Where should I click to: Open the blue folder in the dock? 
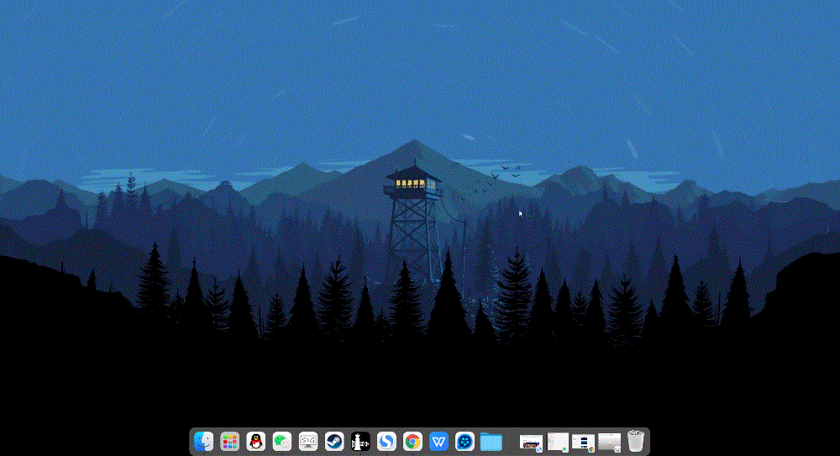(x=491, y=442)
